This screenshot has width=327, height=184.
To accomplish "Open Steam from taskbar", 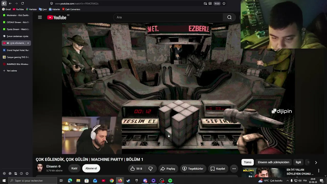I will [x=128, y=181].
